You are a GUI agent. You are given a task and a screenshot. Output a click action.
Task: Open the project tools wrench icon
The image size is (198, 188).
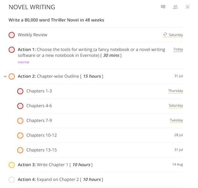[188, 7]
